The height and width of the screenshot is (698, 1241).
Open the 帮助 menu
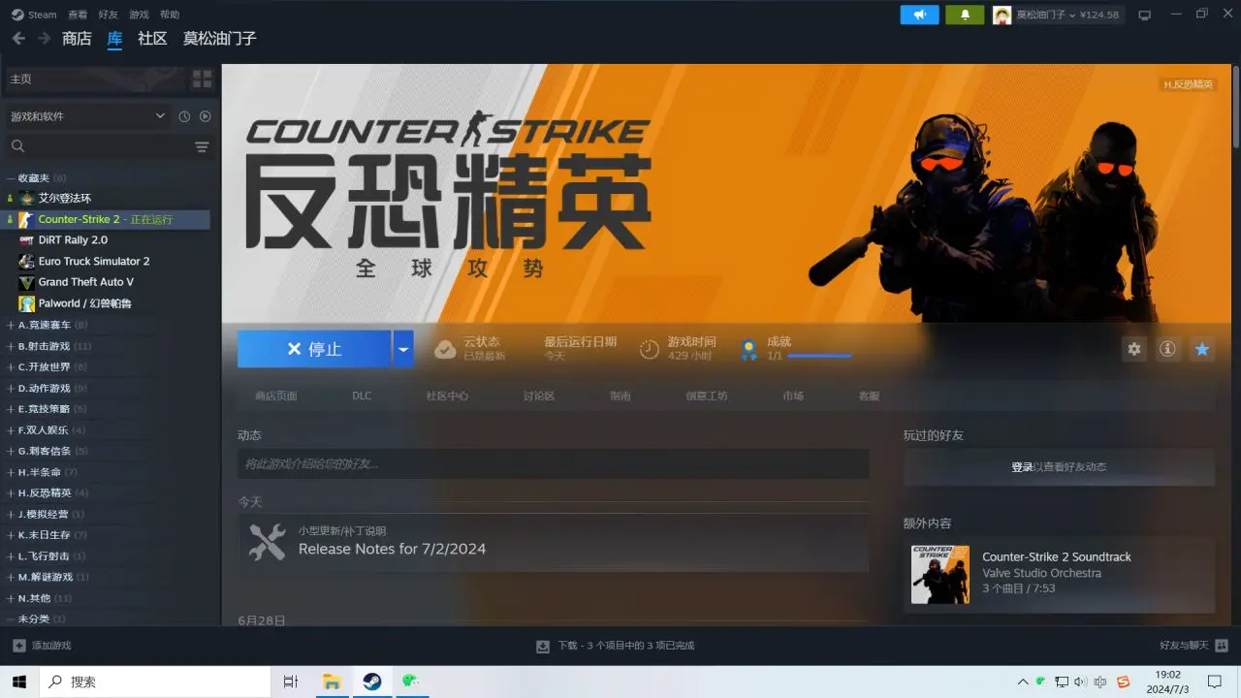pyautogui.click(x=170, y=15)
